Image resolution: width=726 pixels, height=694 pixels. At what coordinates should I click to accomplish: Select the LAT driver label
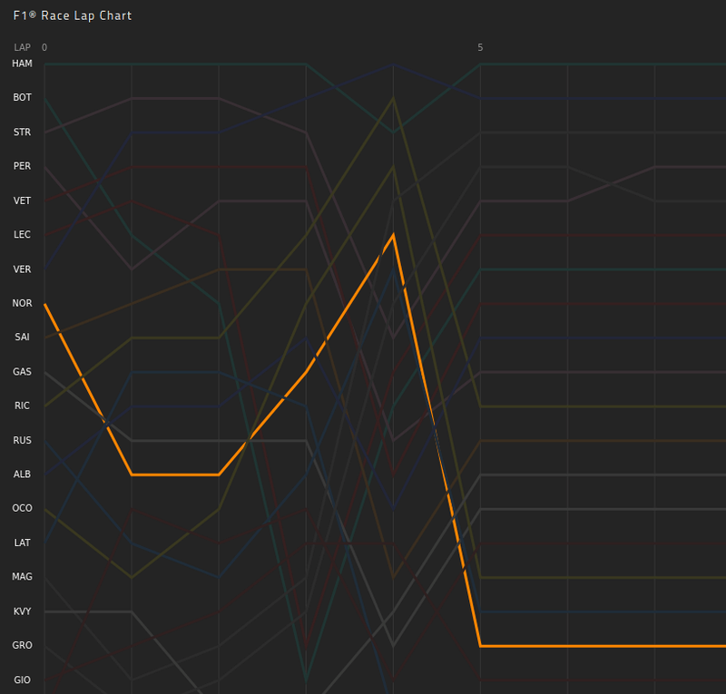[22, 542]
